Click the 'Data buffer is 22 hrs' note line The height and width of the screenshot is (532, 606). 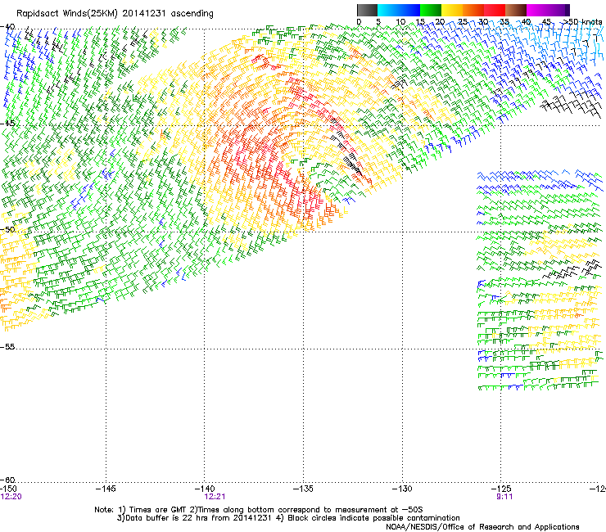pos(288,518)
